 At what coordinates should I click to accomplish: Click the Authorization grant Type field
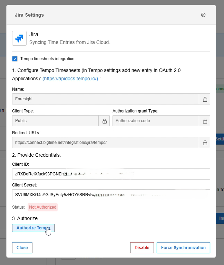(156, 121)
